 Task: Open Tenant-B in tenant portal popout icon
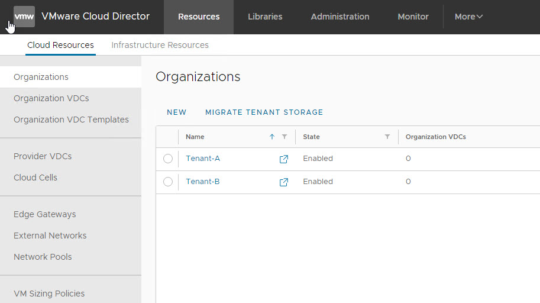click(283, 182)
